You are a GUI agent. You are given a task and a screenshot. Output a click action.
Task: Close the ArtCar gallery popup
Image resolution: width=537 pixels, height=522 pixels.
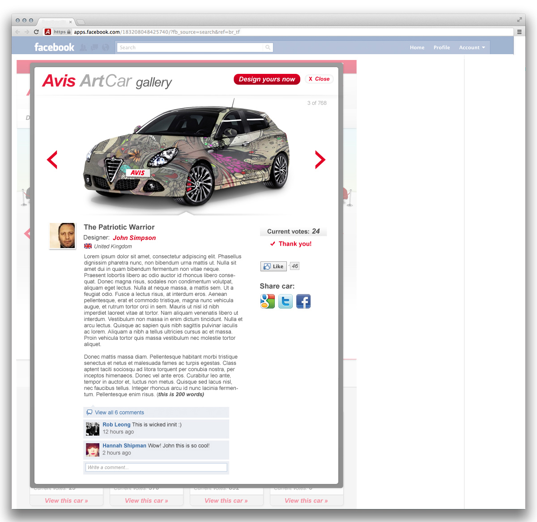pyautogui.click(x=319, y=79)
